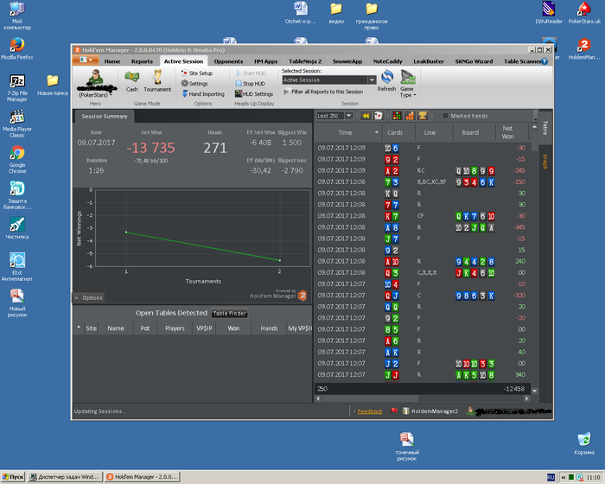Toggle Filter all Reports to this Session
The width and height of the screenshot is (605, 484).
tap(323, 92)
